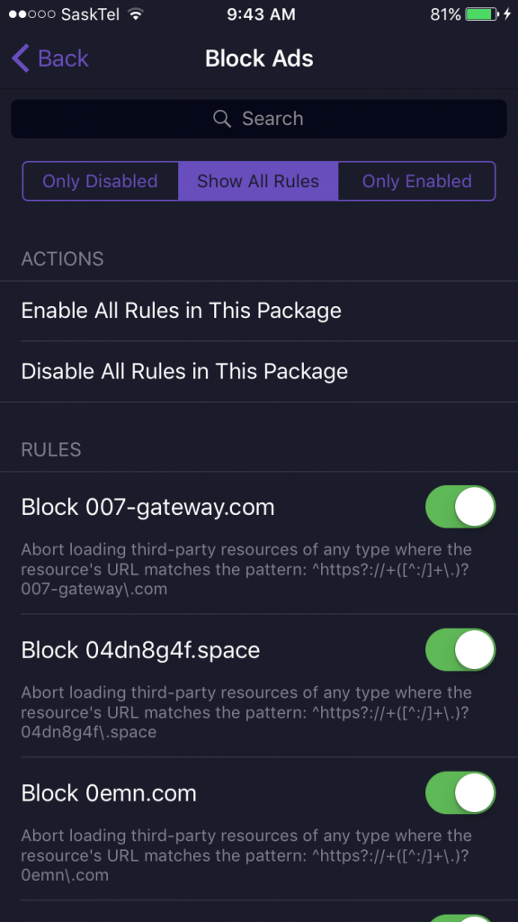
Task: Switch to the Only Enabled filter
Action: (416, 180)
